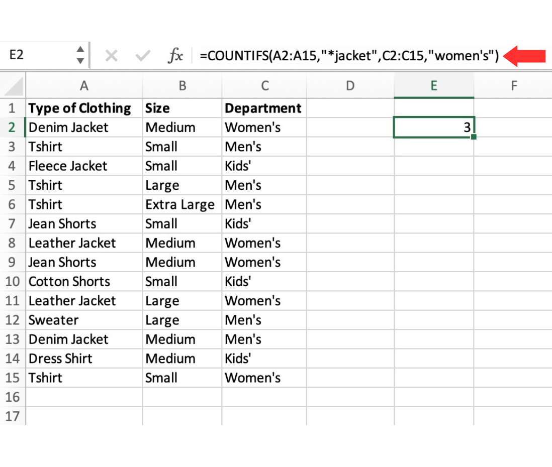Select the 'Cotton Shorts' cell
The width and height of the screenshot is (552, 467).
click(x=84, y=282)
